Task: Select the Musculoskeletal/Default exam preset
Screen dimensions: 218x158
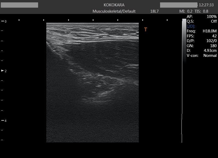Action: click(x=114, y=11)
